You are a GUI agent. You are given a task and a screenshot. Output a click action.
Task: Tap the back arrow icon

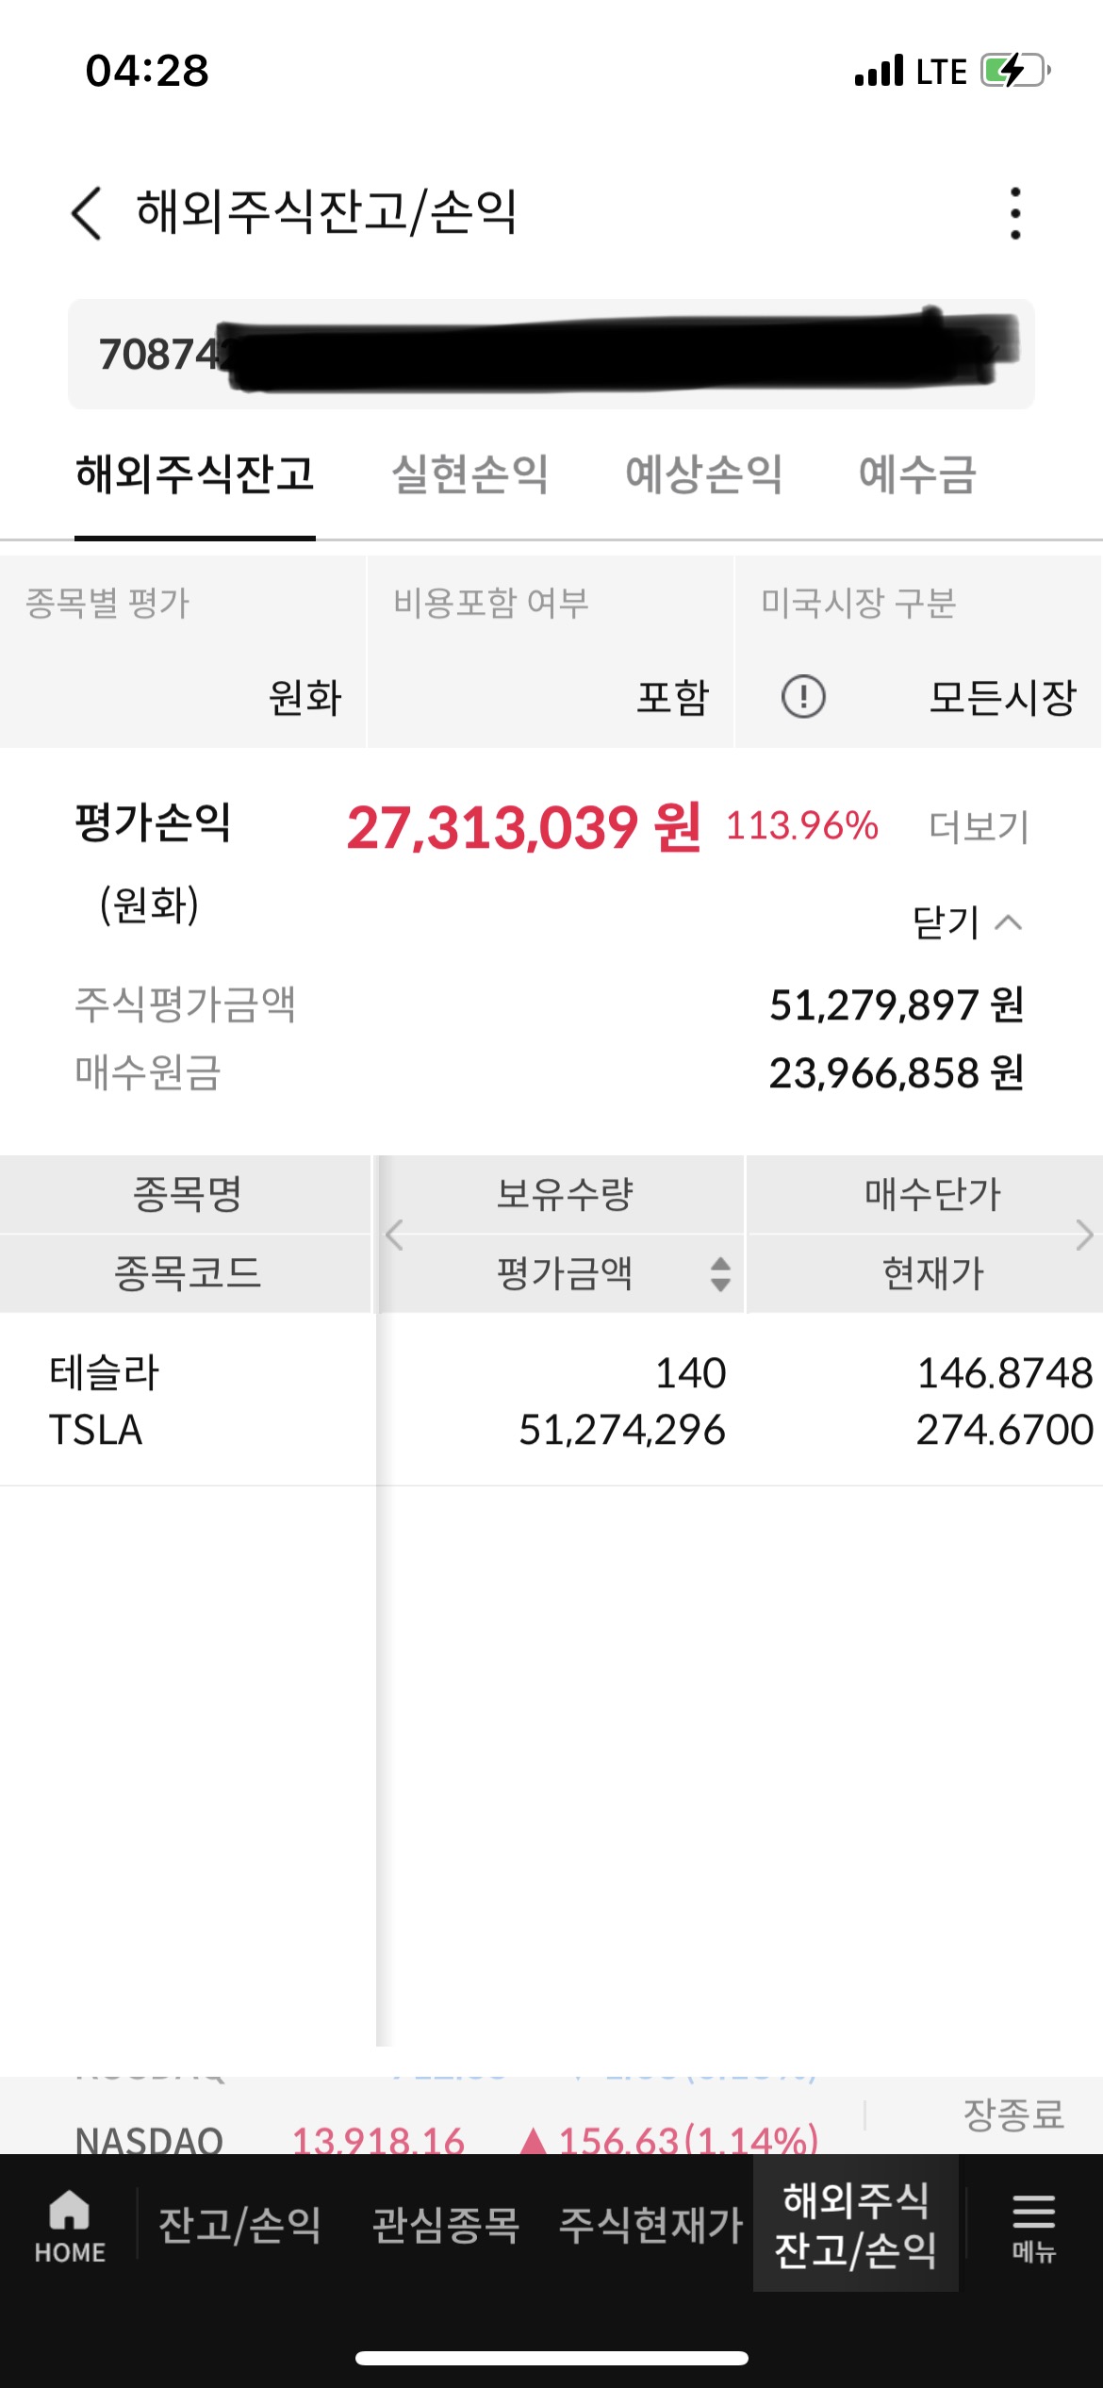point(87,213)
